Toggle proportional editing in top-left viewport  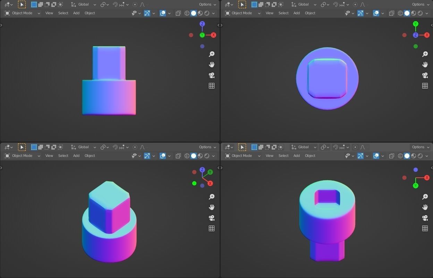tap(135, 5)
